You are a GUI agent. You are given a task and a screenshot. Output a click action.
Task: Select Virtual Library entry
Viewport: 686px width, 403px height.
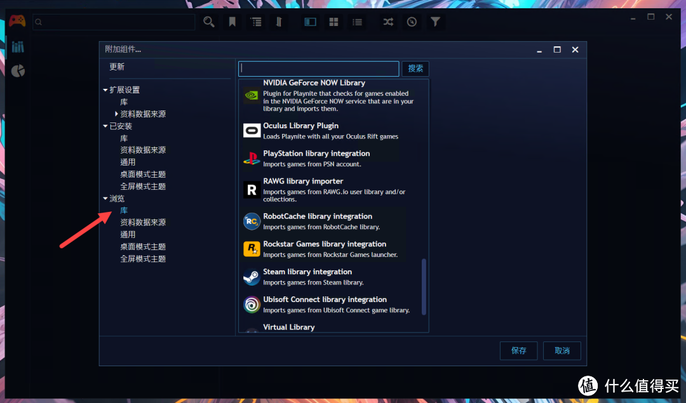click(x=289, y=327)
